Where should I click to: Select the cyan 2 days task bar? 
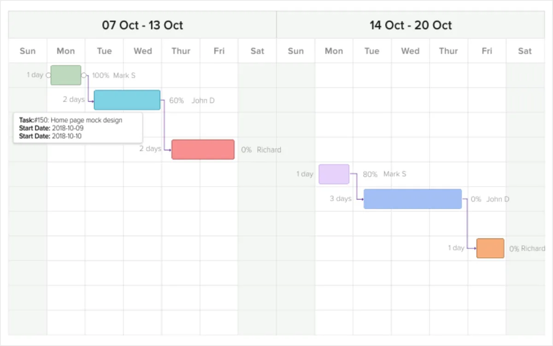coord(127,100)
